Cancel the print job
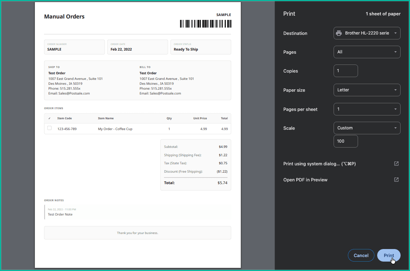Image resolution: width=410 pixels, height=271 pixels. coord(361,255)
